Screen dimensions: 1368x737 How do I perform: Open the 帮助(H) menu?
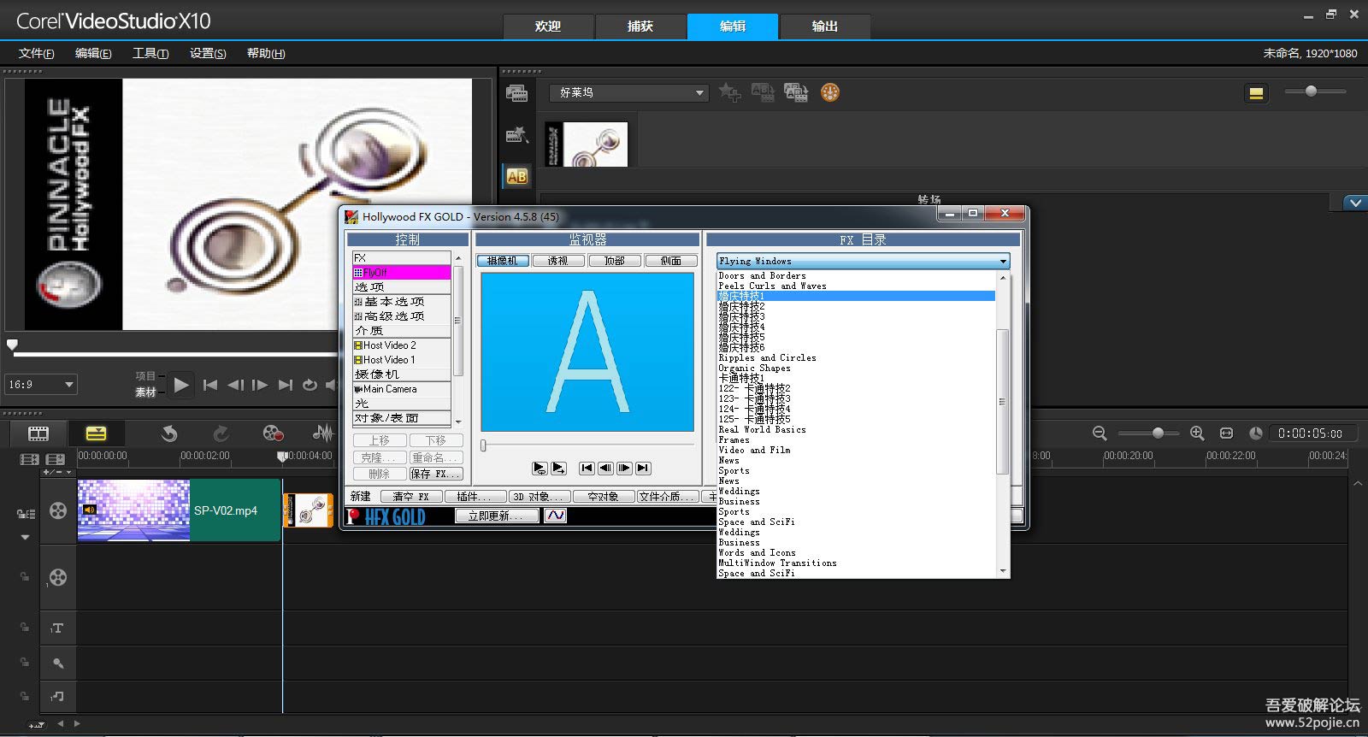(266, 53)
